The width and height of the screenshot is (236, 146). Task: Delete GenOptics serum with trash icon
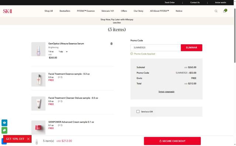coord(111,44)
